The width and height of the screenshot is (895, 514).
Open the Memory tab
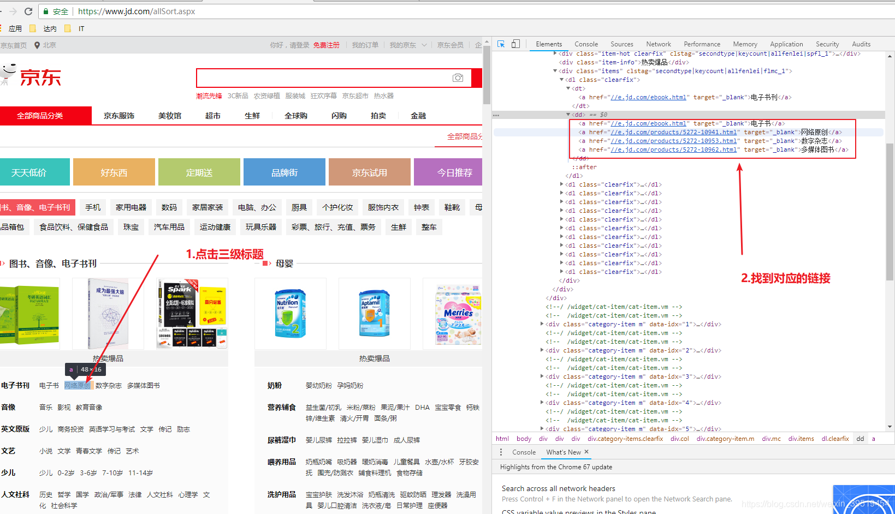coord(745,44)
